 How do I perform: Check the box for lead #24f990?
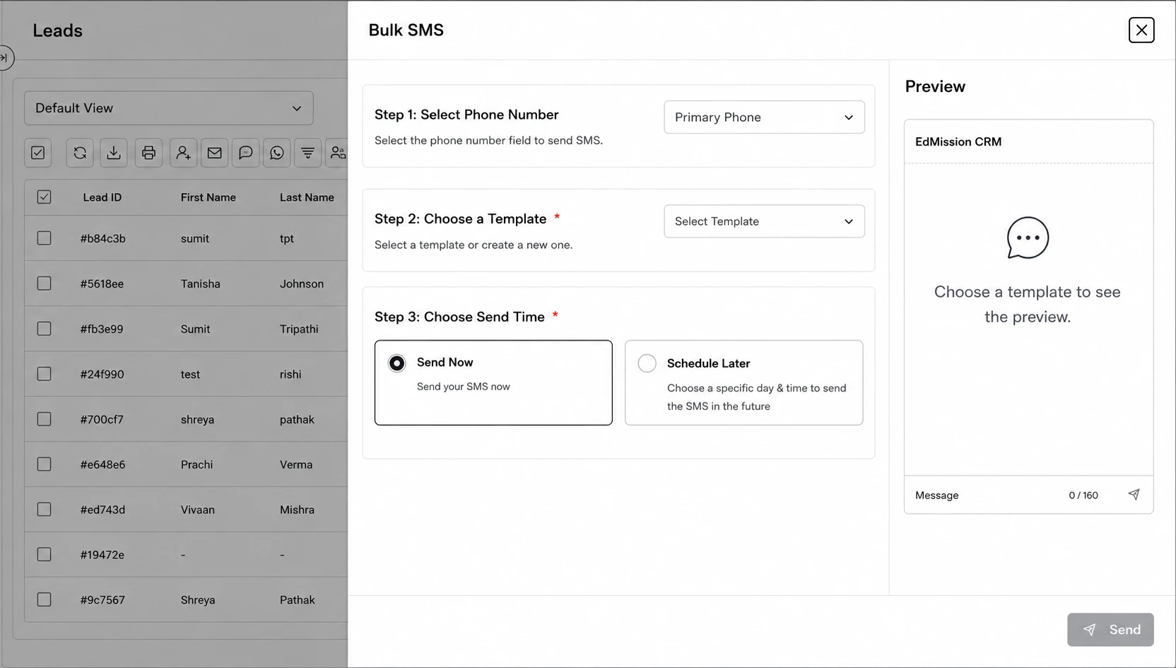click(44, 374)
